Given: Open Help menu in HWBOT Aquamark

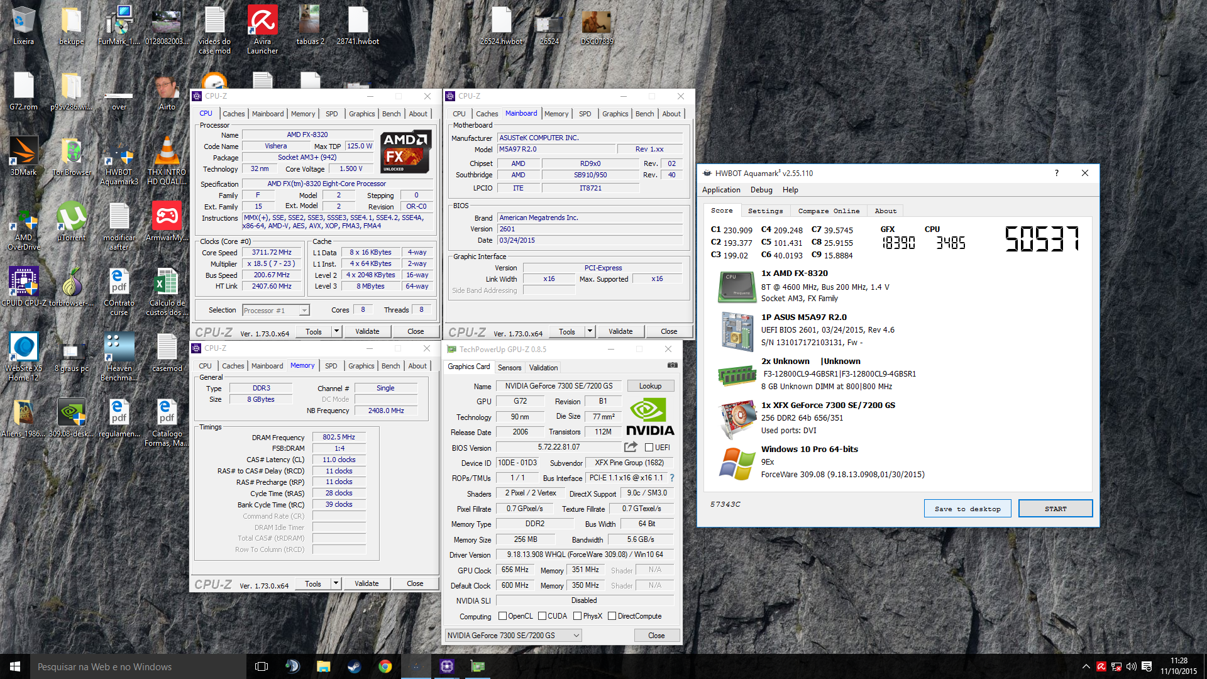Looking at the screenshot, I should tap(790, 190).
